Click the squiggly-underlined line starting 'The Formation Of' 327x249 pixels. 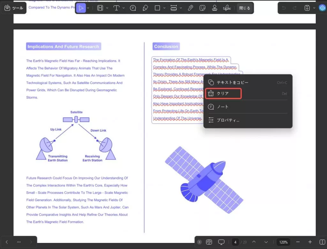(x=191, y=60)
